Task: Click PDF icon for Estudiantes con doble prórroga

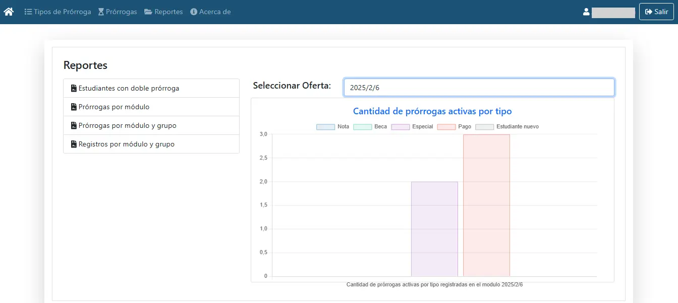Action: [x=74, y=88]
